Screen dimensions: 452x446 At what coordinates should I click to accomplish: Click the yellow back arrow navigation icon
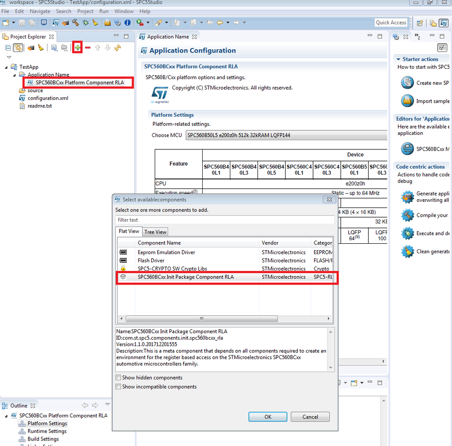(x=220, y=23)
